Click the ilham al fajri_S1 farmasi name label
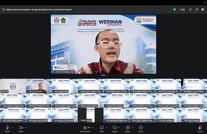The image size is (207, 134). (167, 106)
